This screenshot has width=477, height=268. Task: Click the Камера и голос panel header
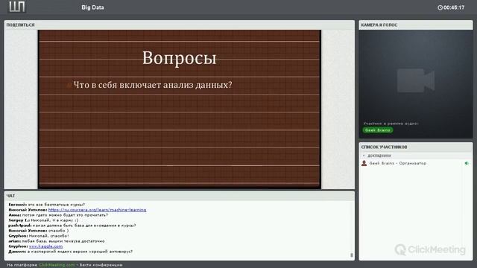click(x=416, y=25)
